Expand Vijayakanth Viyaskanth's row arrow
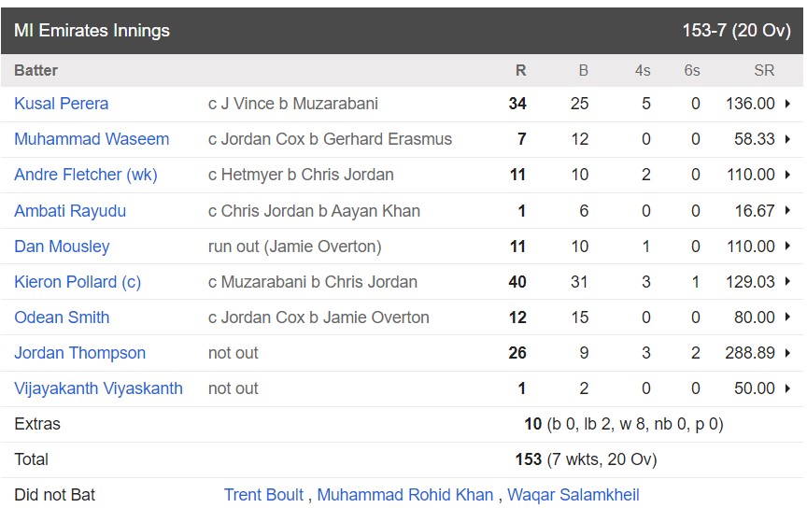Viewport: 807px width, 522px height. [x=787, y=388]
